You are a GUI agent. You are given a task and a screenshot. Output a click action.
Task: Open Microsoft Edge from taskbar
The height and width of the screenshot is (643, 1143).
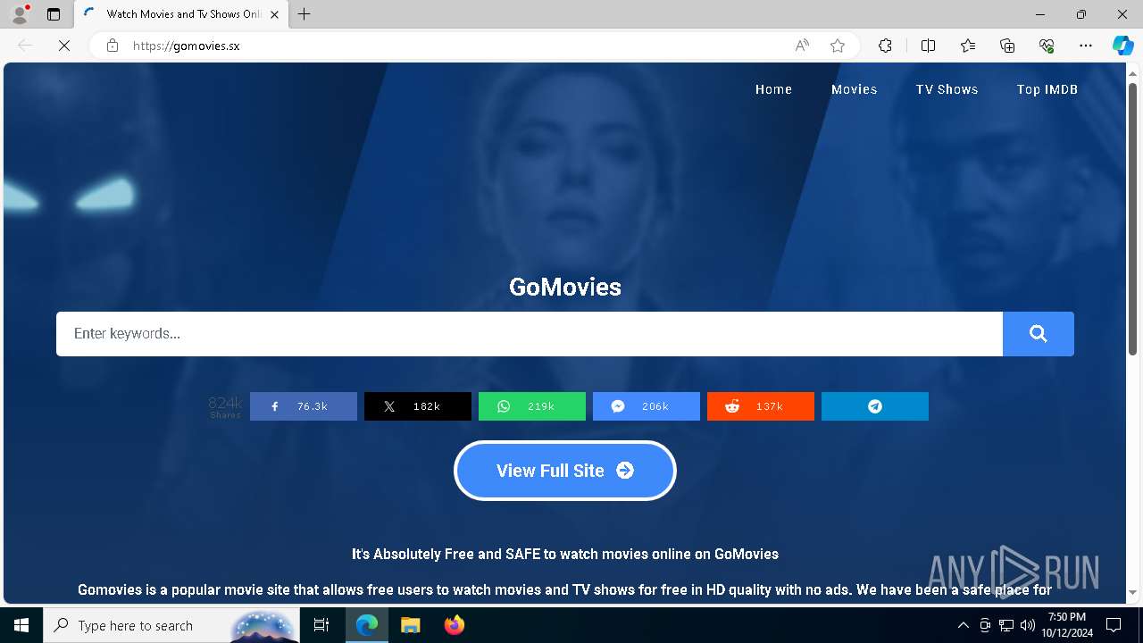coord(367,625)
